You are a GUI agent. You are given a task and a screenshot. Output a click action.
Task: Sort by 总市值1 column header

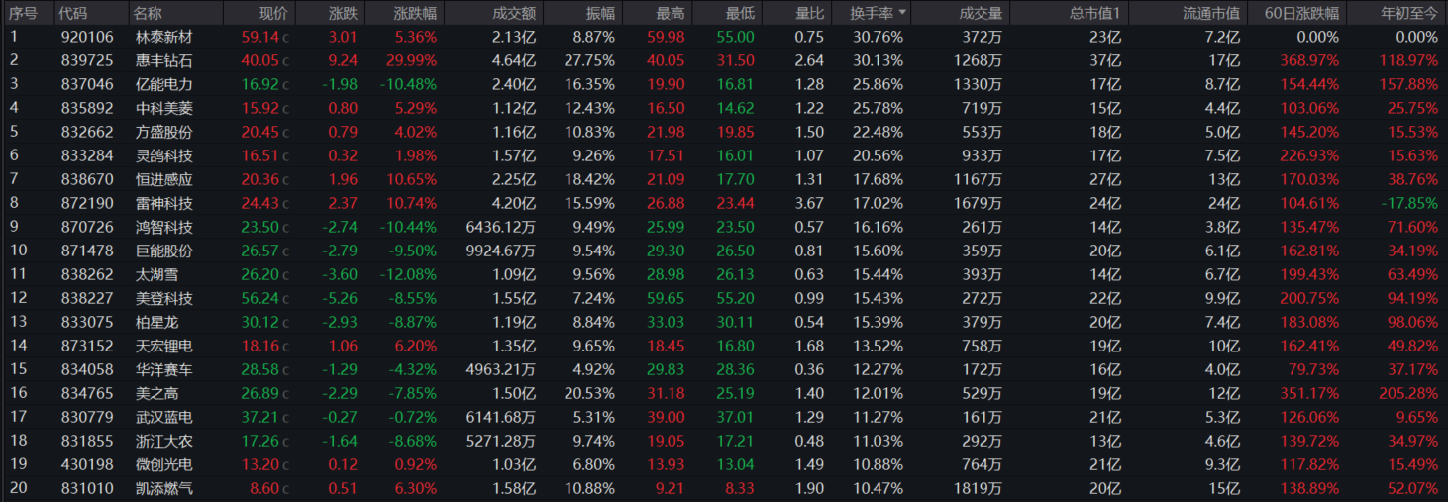pos(1095,14)
